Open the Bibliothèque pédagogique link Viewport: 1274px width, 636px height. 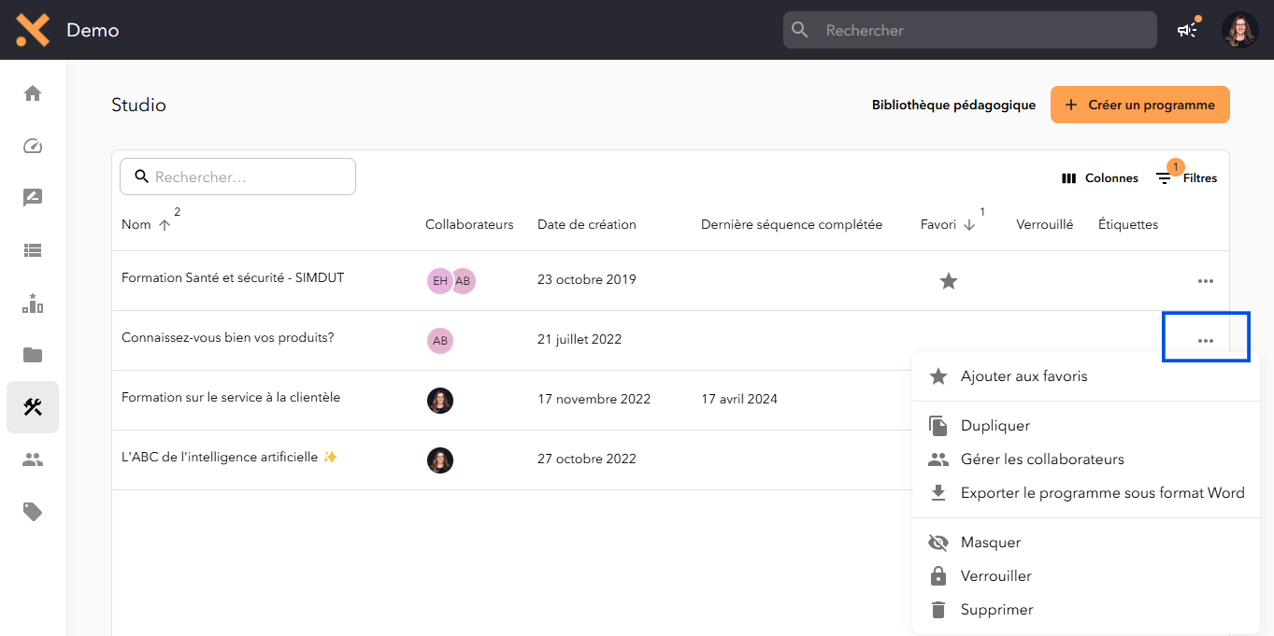pos(953,106)
